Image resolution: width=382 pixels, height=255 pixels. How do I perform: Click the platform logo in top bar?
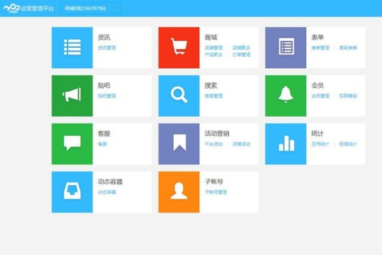14,8
